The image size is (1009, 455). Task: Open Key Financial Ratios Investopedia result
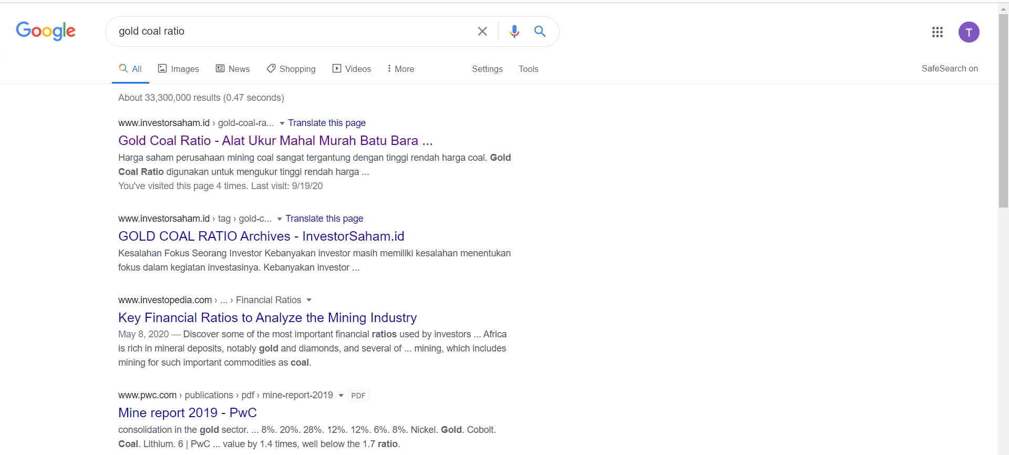pos(267,317)
